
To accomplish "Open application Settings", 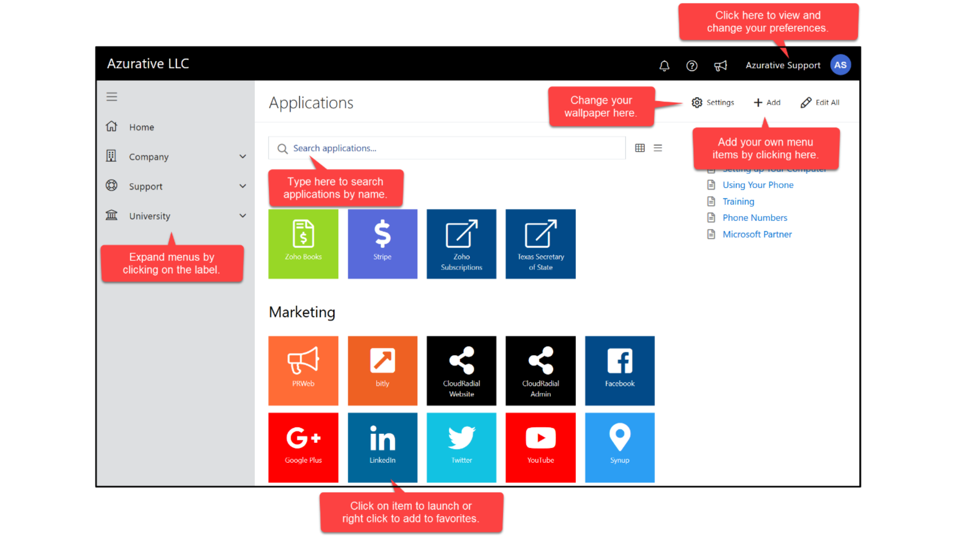I will 713,103.
